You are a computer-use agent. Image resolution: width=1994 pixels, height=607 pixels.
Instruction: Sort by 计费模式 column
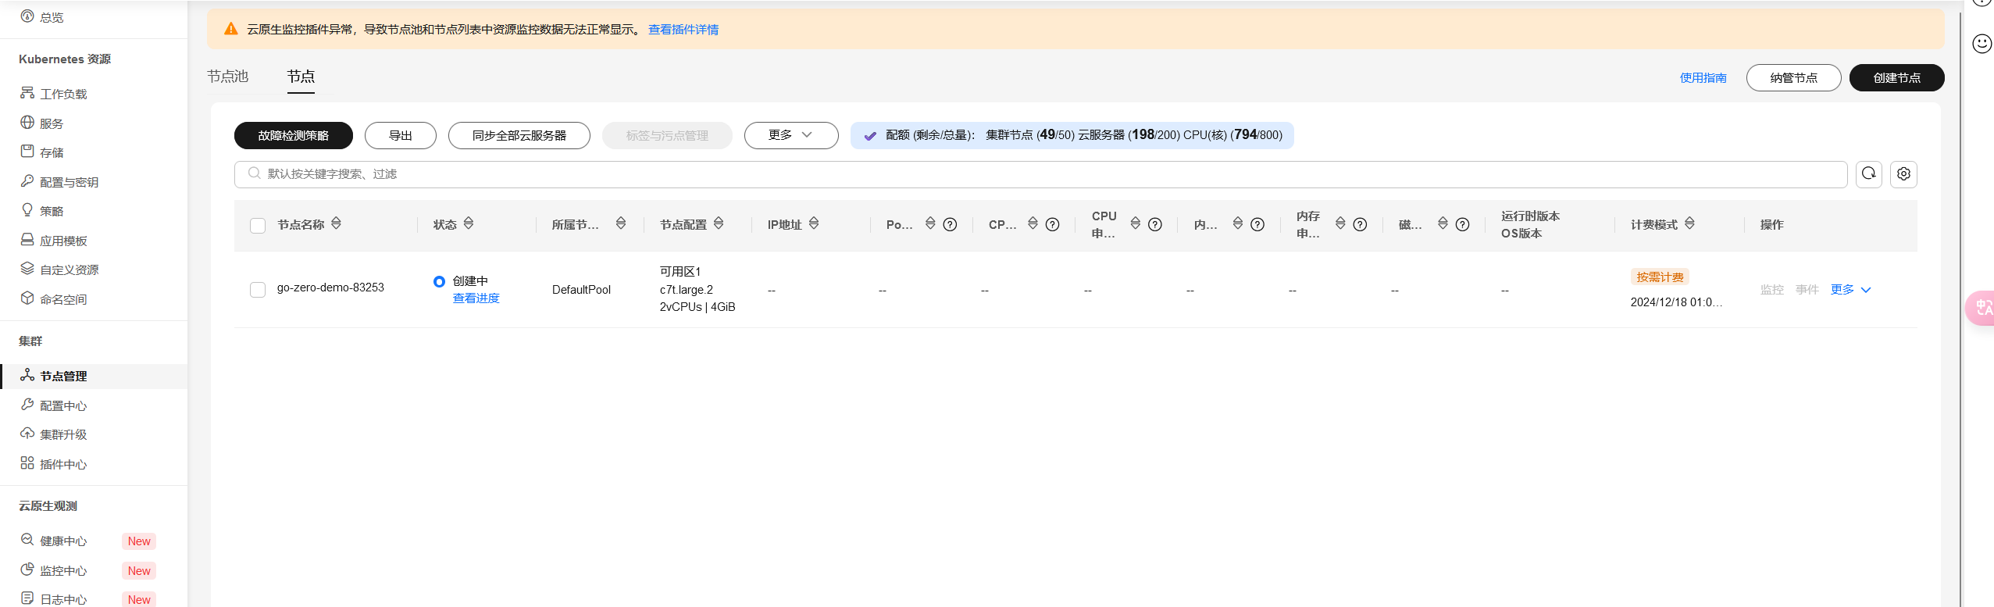pyautogui.click(x=1689, y=223)
